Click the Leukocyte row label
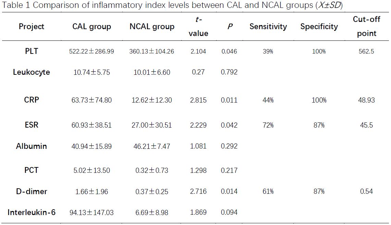Screen dimensions: 391x225 click(x=32, y=72)
